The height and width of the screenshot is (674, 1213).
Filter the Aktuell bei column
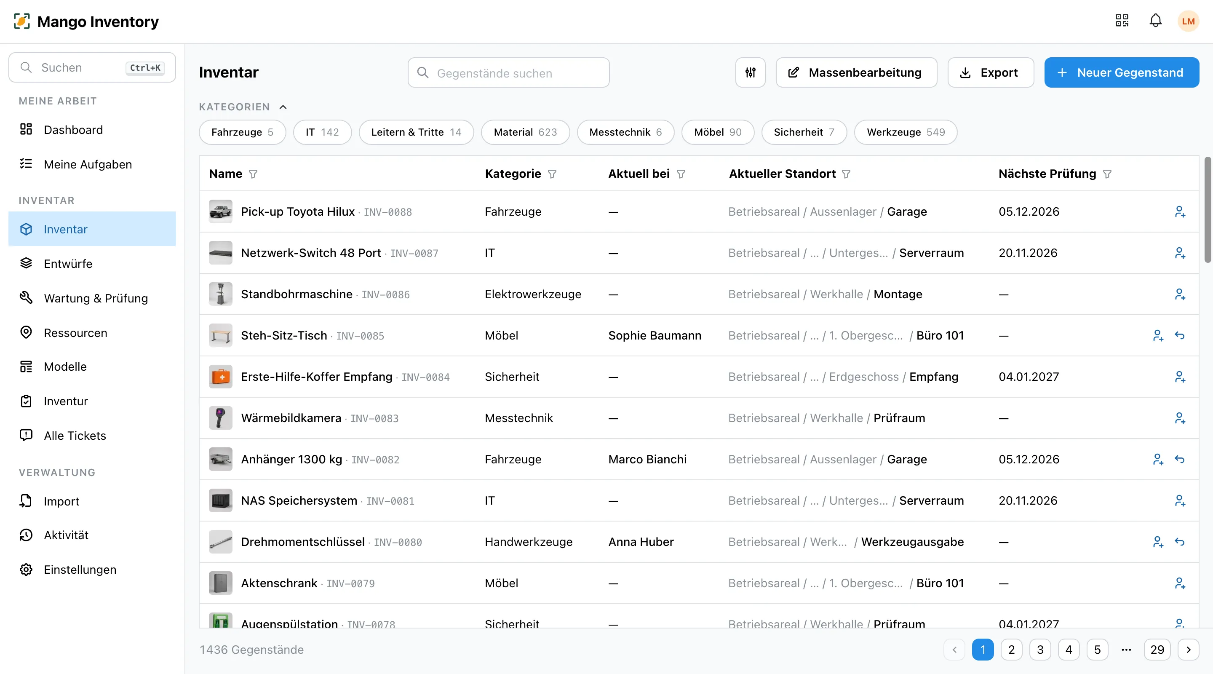click(x=681, y=174)
